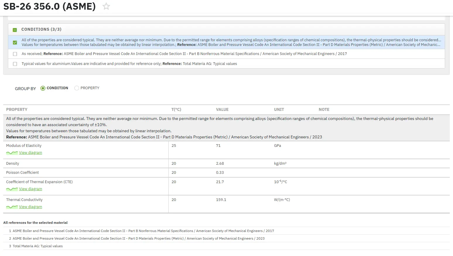The height and width of the screenshot is (256, 453).
Task: Star SB-26 356.0 (ASME) as favorite
Action: click(x=106, y=6)
